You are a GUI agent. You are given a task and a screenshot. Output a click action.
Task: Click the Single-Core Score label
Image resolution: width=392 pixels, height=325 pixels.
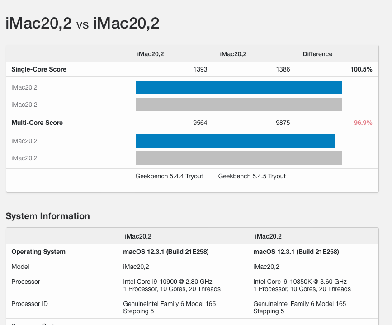click(39, 69)
